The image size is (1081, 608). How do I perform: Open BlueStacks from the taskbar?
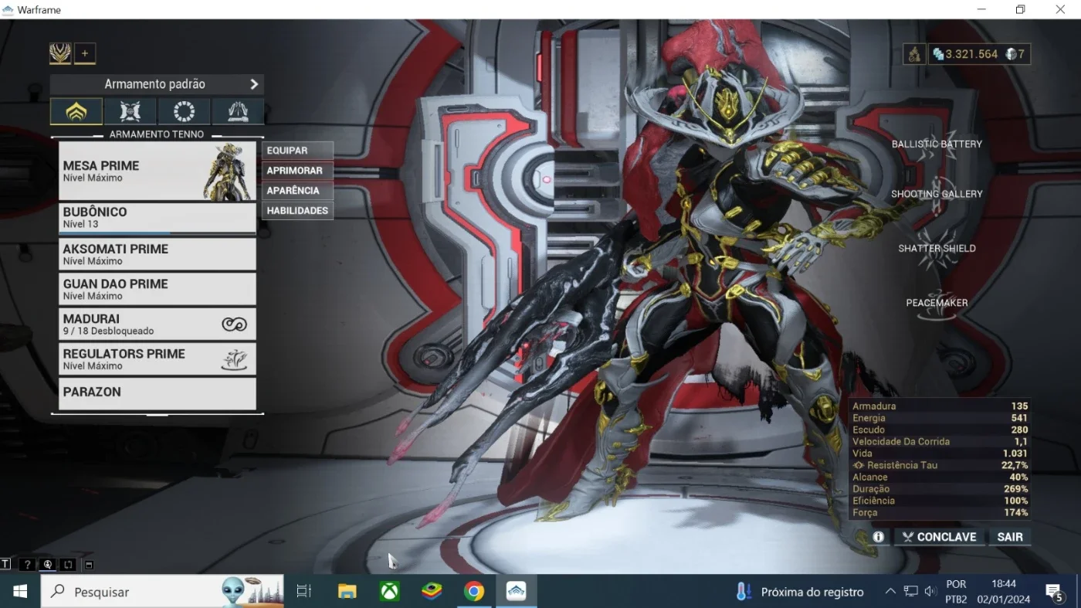(x=432, y=592)
